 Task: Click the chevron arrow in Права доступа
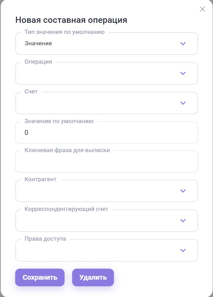(x=183, y=250)
